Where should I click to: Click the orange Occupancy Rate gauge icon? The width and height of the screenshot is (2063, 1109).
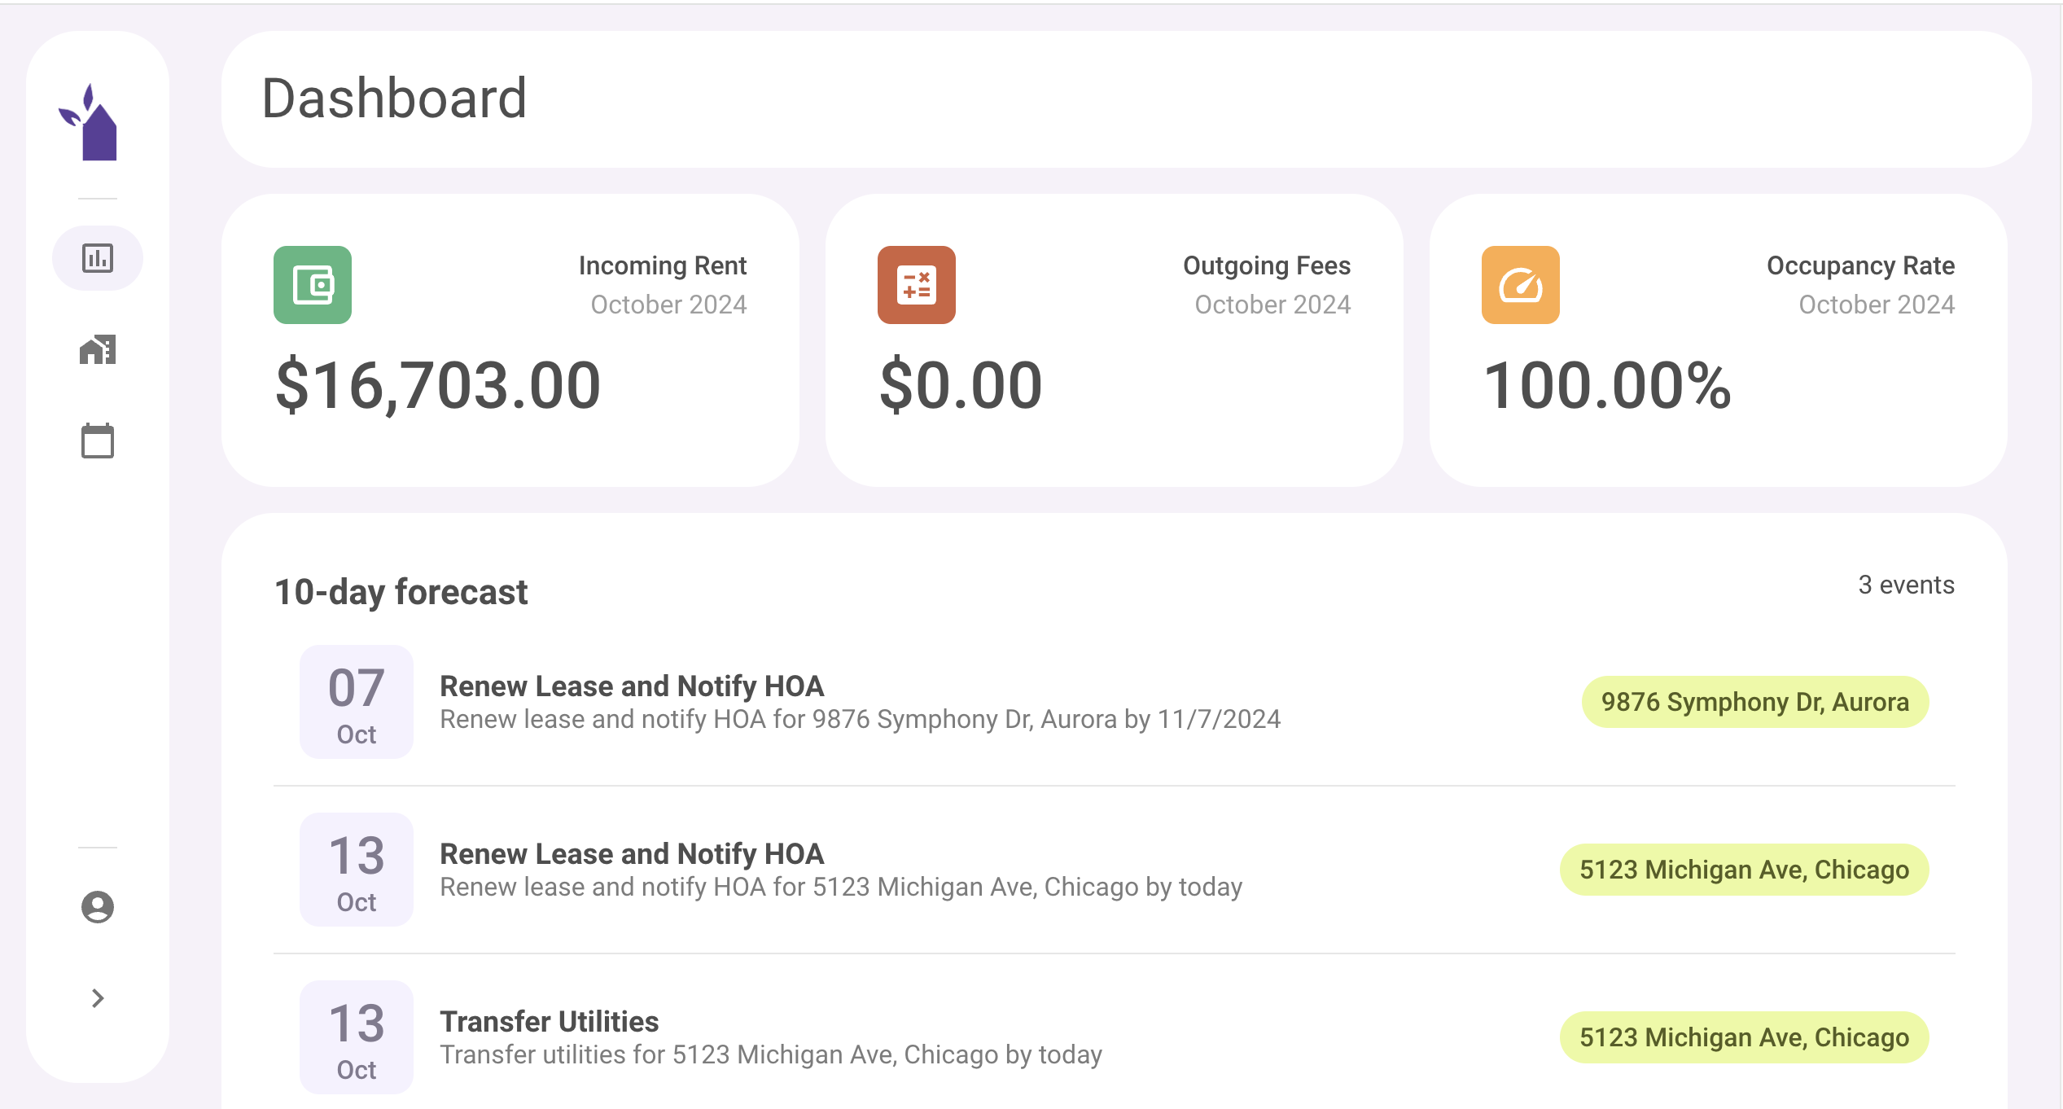1521,285
